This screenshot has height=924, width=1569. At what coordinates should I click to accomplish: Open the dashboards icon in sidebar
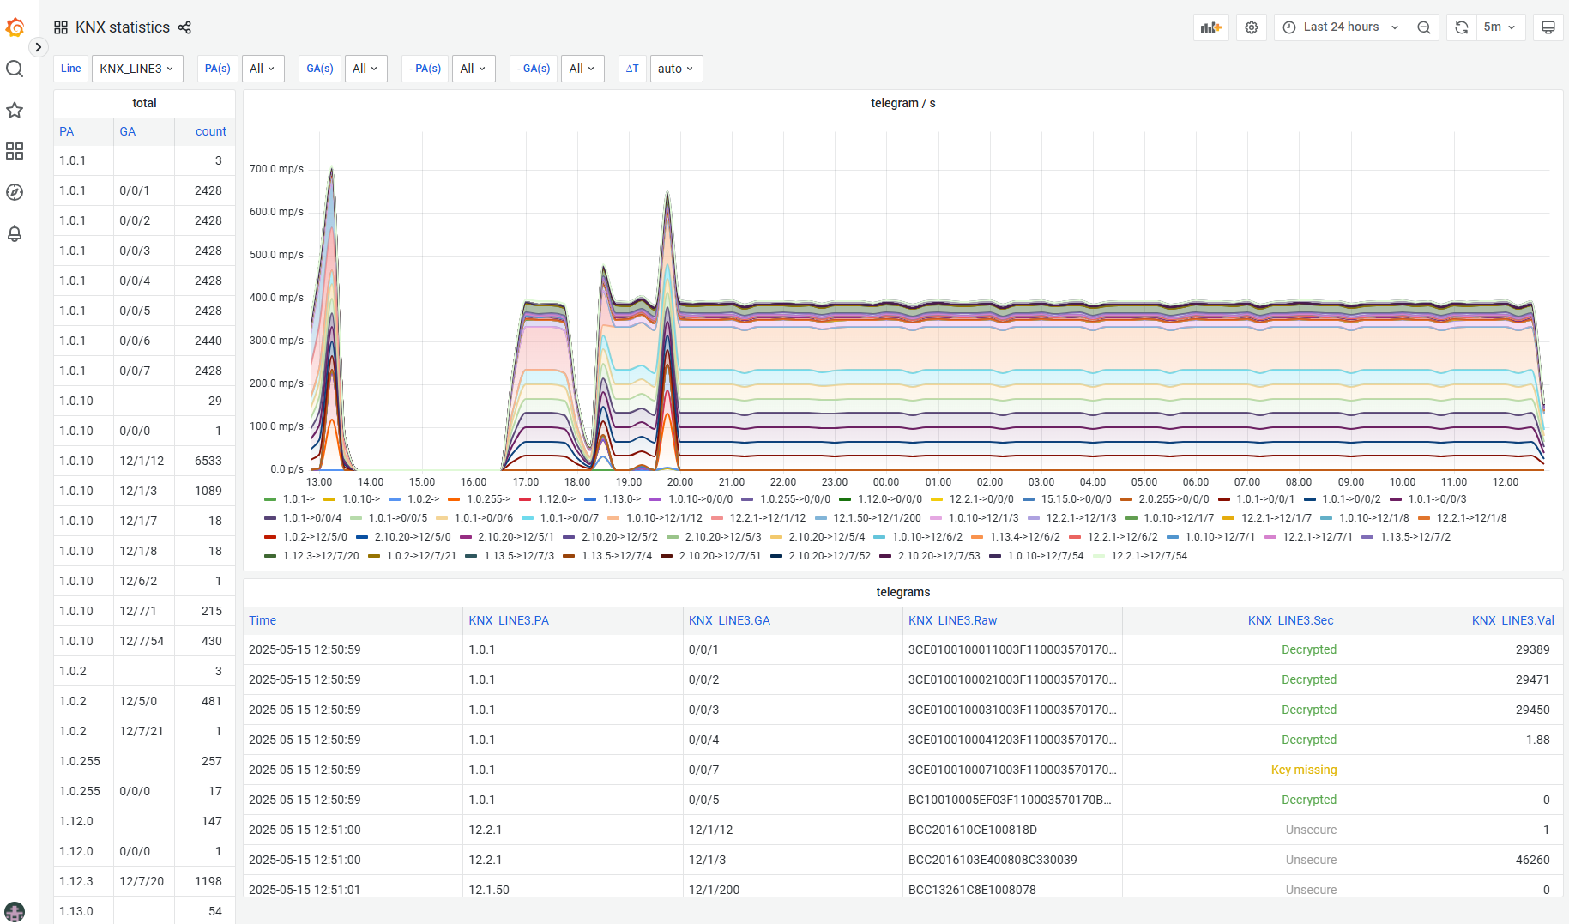(x=15, y=151)
